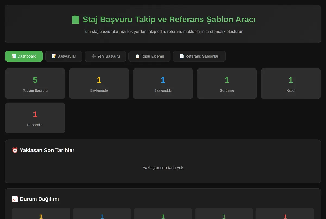This screenshot has height=219, width=326.
Task: Select the Kabul stat card
Action: coord(291,83)
